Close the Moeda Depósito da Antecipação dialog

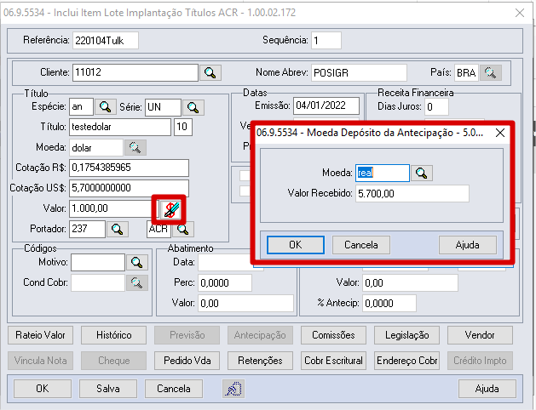500,133
